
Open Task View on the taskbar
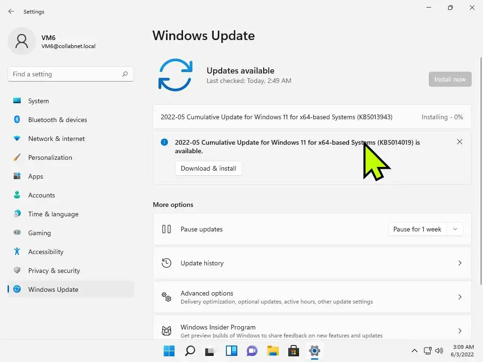[210, 351]
